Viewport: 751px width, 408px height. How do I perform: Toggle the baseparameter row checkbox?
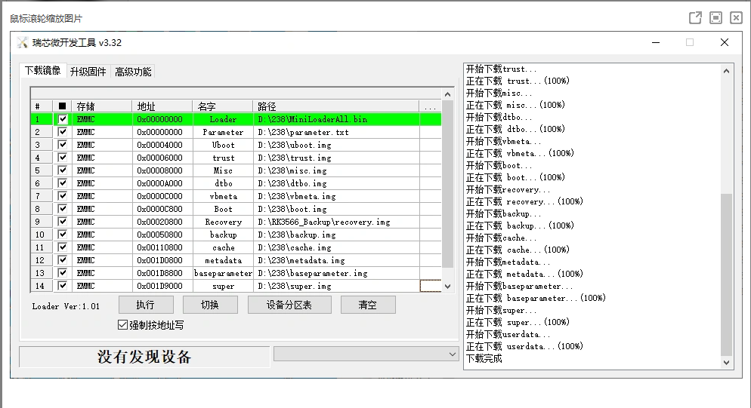(x=63, y=273)
